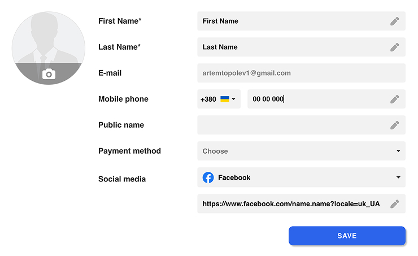The height and width of the screenshot is (256, 418).
Task: Click the pencil icon in Public name field
Action: coord(394,125)
